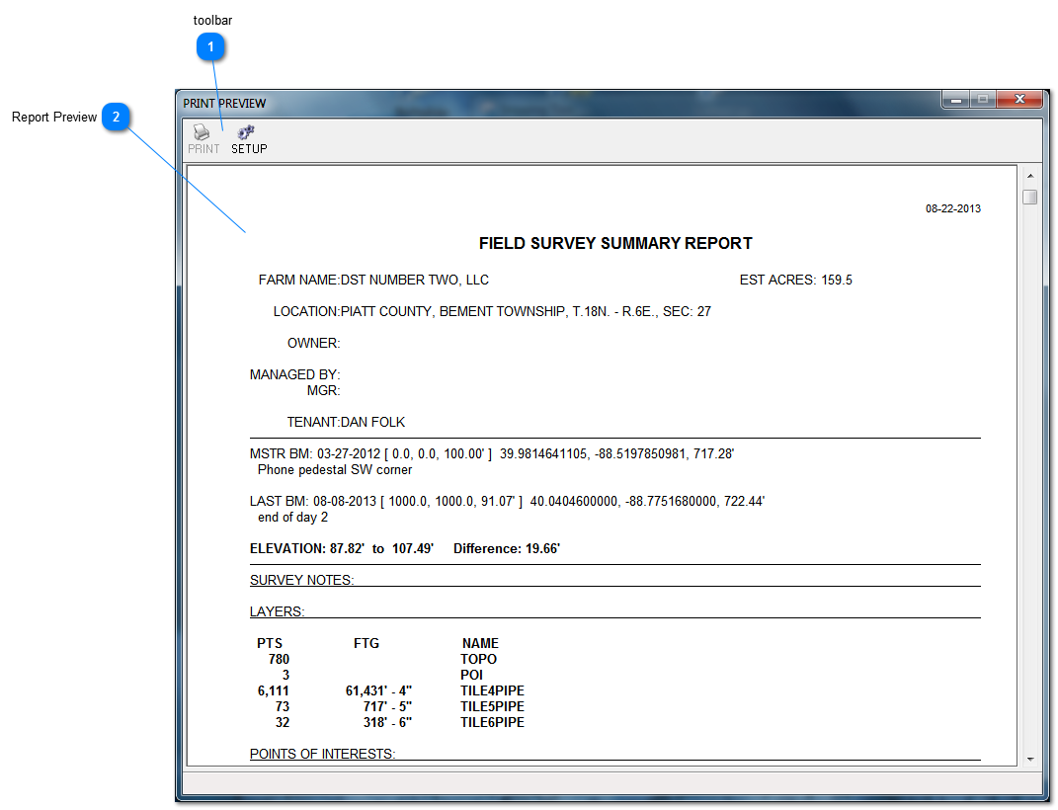This screenshot has height=810, width=1058.
Task: Click the scrollbar up arrow
Action: pyautogui.click(x=1029, y=176)
